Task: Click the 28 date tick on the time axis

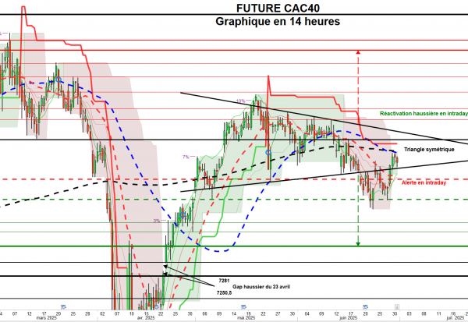Action: (87, 313)
